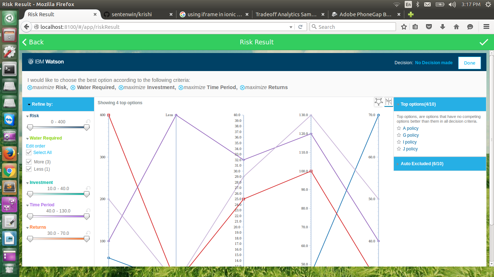The height and width of the screenshot is (277, 494).
Task: Star the A policy option
Action: (399, 128)
